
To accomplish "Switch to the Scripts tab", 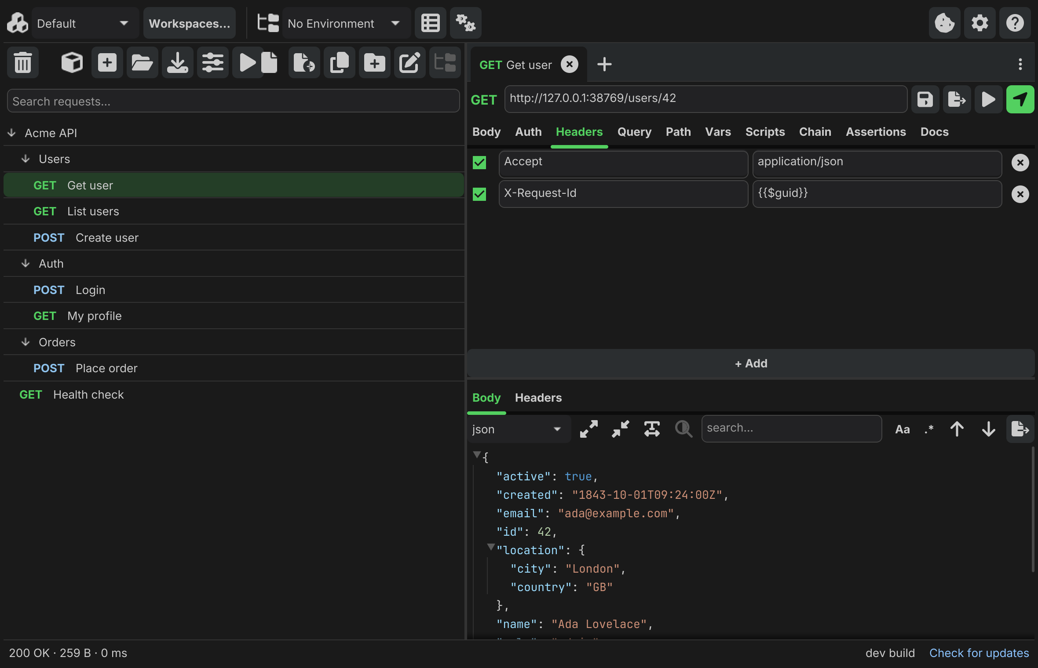I will pyautogui.click(x=765, y=132).
